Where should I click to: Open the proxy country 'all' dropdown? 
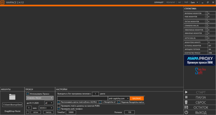point(49,103)
